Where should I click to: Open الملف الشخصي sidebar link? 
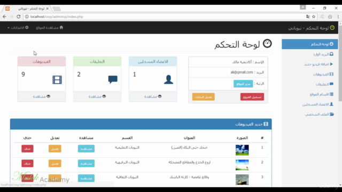[320, 114]
